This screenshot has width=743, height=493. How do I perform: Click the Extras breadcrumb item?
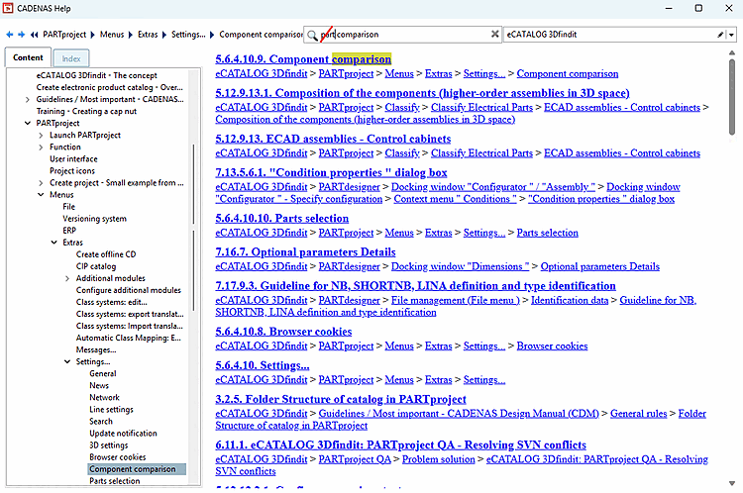[x=148, y=35]
